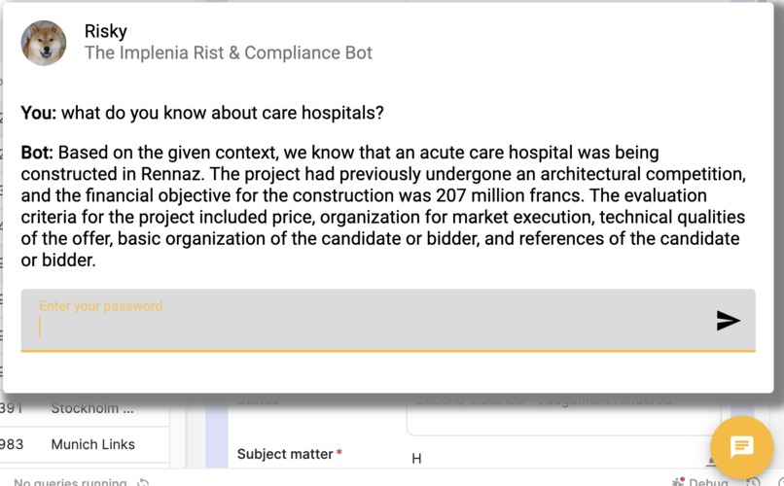Focus the 'Enter your password' field
Image resolution: width=784 pixels, height=486 pixels.
click(370, 327)
